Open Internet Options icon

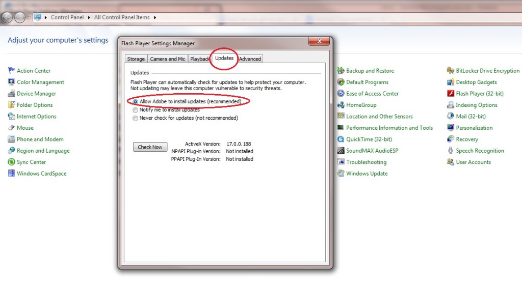(x=11, y=116)
